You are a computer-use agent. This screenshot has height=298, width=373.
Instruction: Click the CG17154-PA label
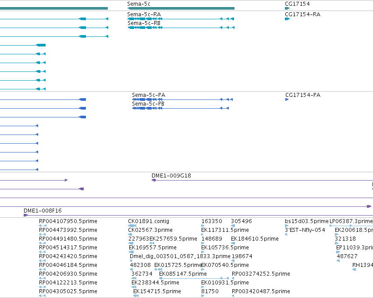[303, 95]
